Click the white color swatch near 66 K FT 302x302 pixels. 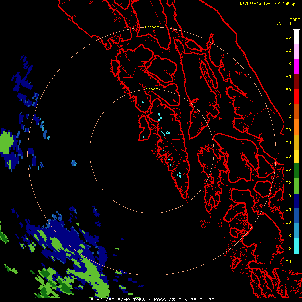click(x=296, y=37)
